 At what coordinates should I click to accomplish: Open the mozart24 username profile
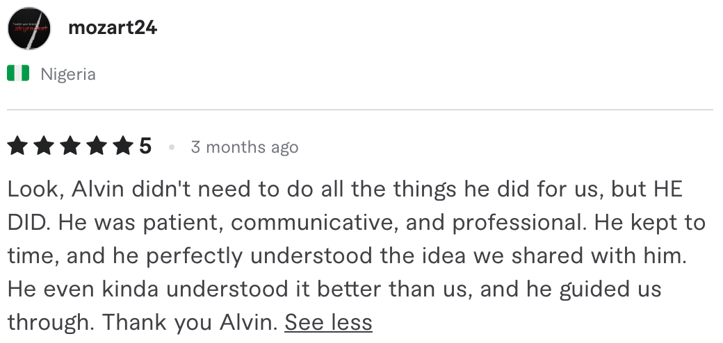pos(113,28)
